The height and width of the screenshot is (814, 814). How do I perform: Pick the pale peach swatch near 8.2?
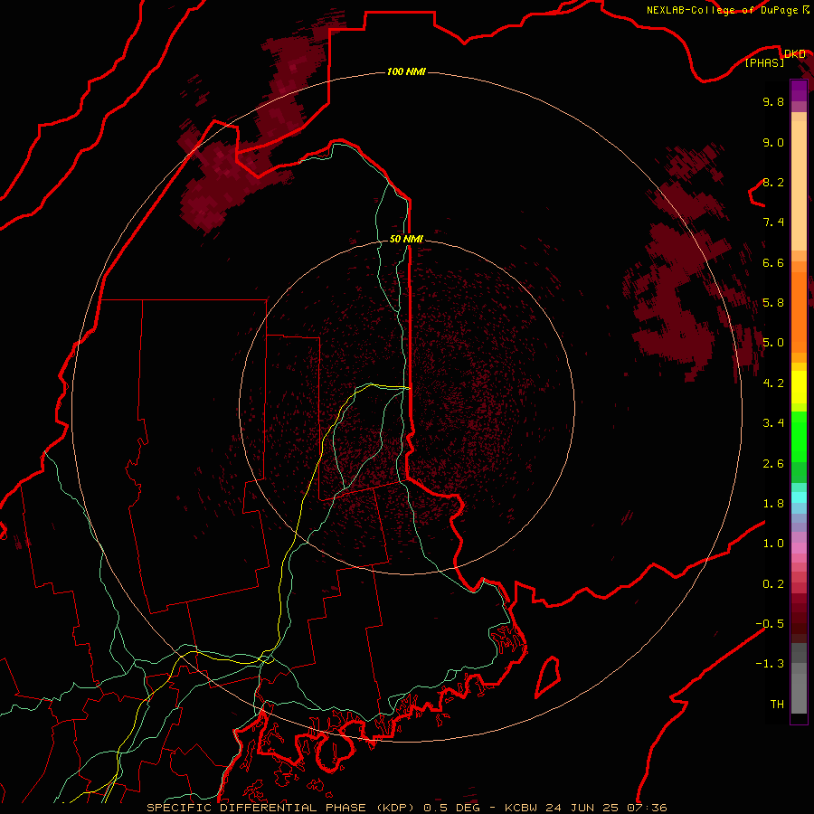[799, 185]
